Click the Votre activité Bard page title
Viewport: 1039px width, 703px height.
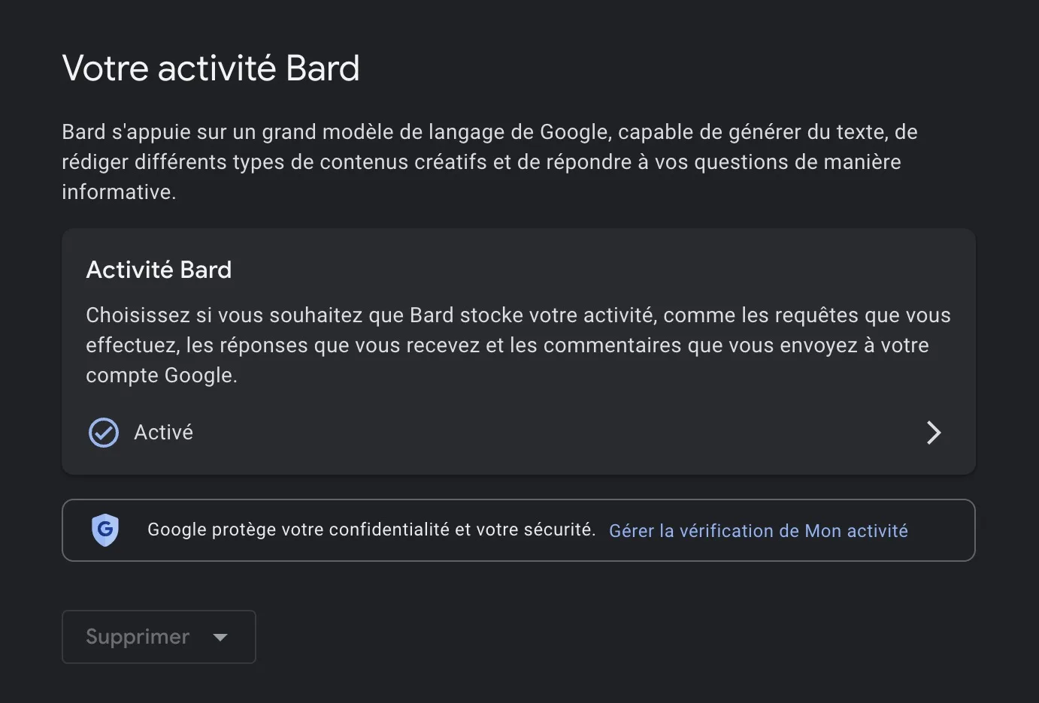(x=211, y=68)
